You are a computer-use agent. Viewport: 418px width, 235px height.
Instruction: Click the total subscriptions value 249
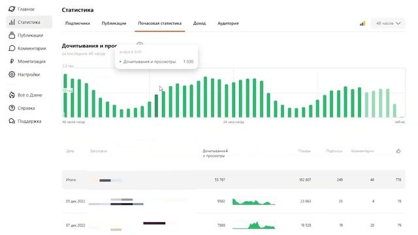(340, 180)
